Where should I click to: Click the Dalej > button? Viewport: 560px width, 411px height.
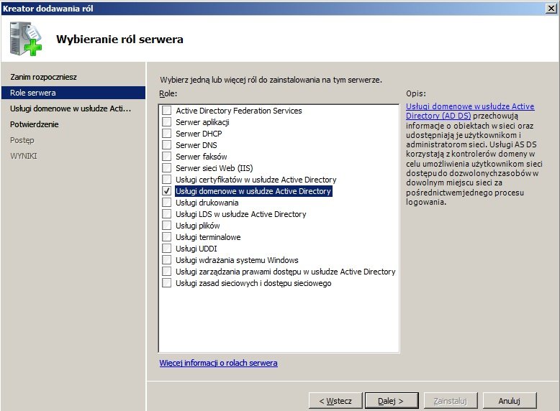[392, 401]
